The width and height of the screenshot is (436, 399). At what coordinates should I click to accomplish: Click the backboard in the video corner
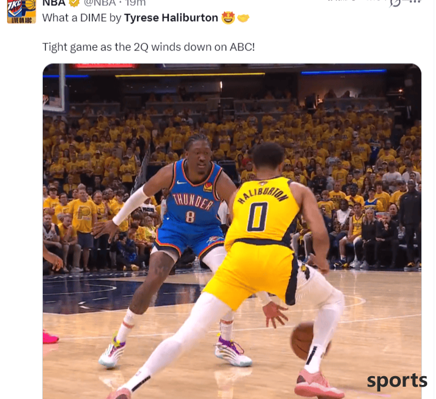click(x=54, y=87)
